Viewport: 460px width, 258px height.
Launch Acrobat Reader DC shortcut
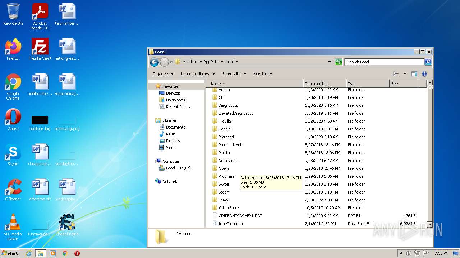pos(40,16)
